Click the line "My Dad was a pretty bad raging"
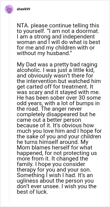Viewport: 110px width, 207px height. tap(57, 65)
